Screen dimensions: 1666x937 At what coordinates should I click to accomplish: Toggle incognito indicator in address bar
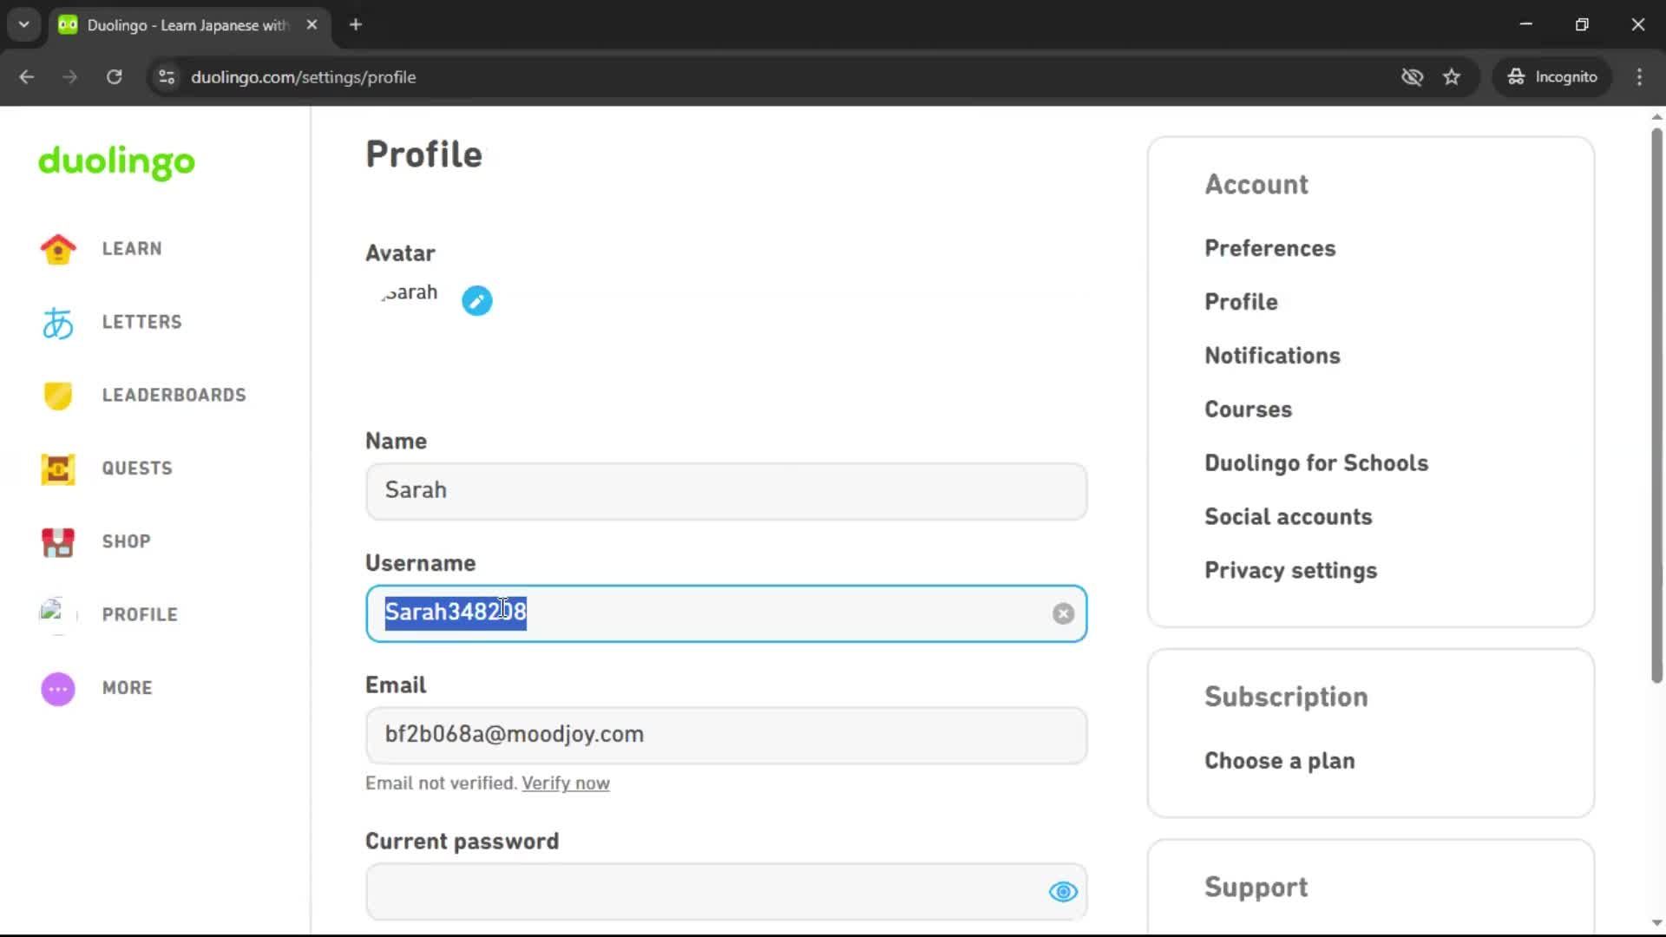click(1551, 76)
